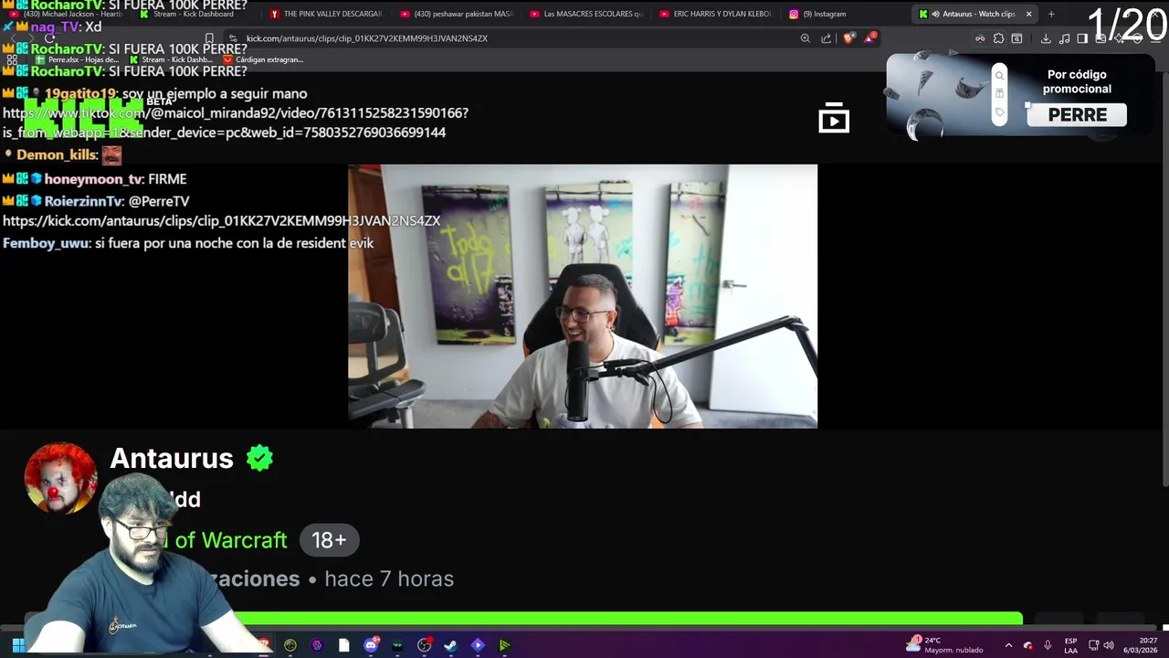This screenshot has height=658, width=1169.
Task: Open the browser downloads icon
Action: pyautogui.click(x=1046, y=38)
